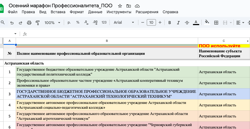
Task: Toggle bold formatting
Action: point(170,23)
